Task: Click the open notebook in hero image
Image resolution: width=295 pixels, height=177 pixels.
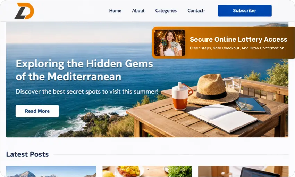Action: pyautogui.click(x=222, y=118)
